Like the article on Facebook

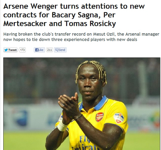pos(39,50)
